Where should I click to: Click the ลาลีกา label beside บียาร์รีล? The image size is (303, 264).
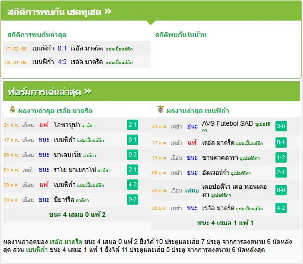point(82,200)
